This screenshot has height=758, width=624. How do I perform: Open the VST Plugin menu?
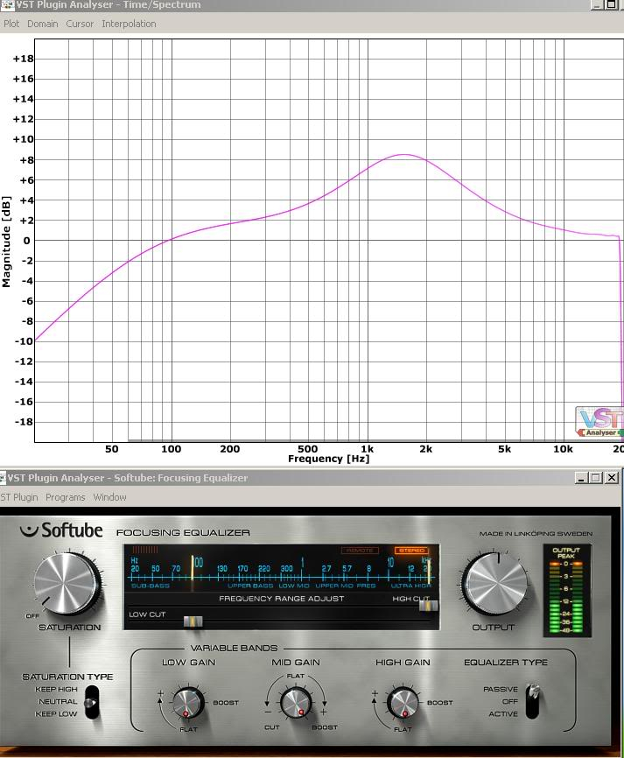tap(19, 497)
